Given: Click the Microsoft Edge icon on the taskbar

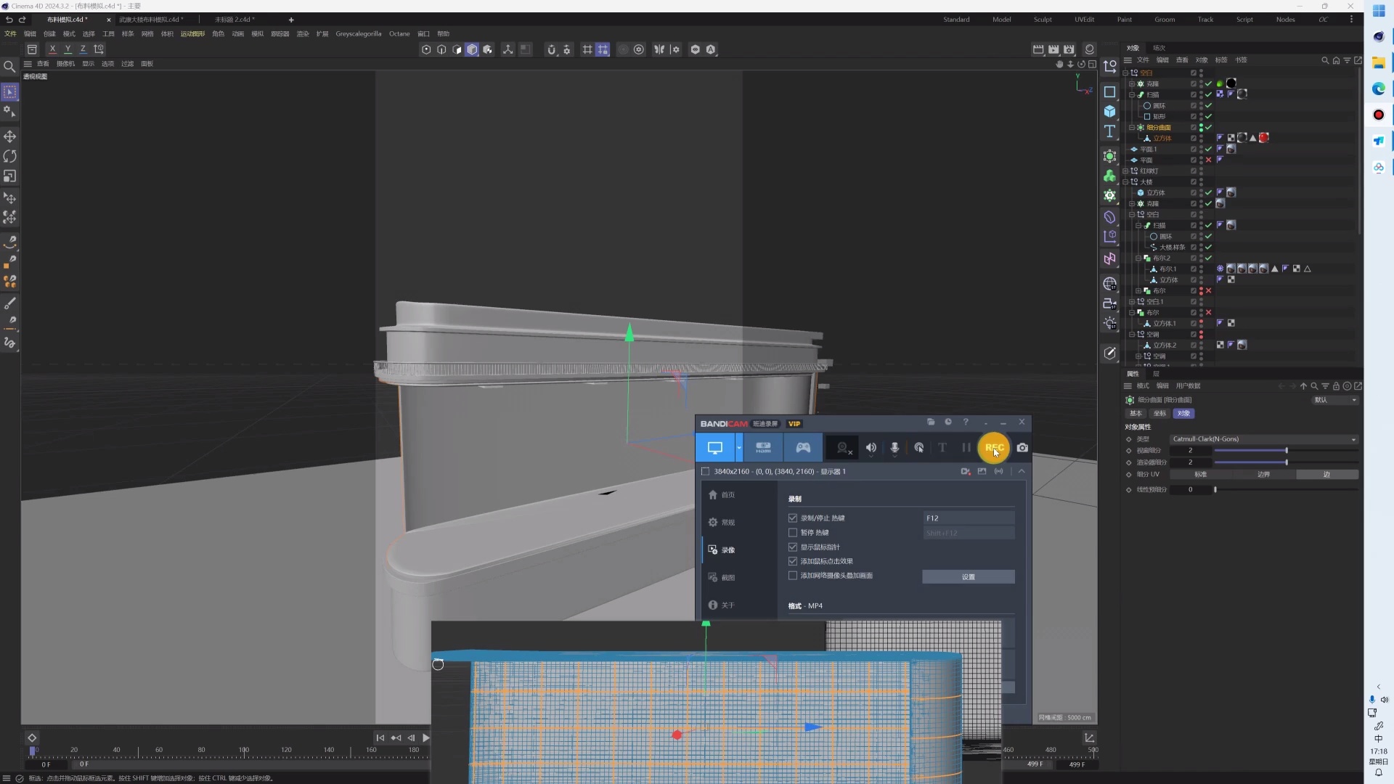Looking at the screenshot, I should 1379,89.
